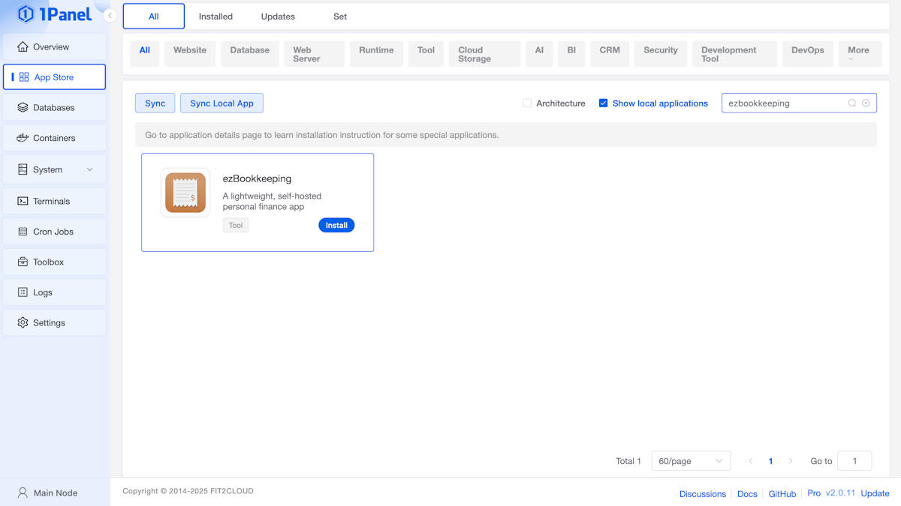Switch to the Installed tab
901x506 pixels.
click(x=215, y=16)
